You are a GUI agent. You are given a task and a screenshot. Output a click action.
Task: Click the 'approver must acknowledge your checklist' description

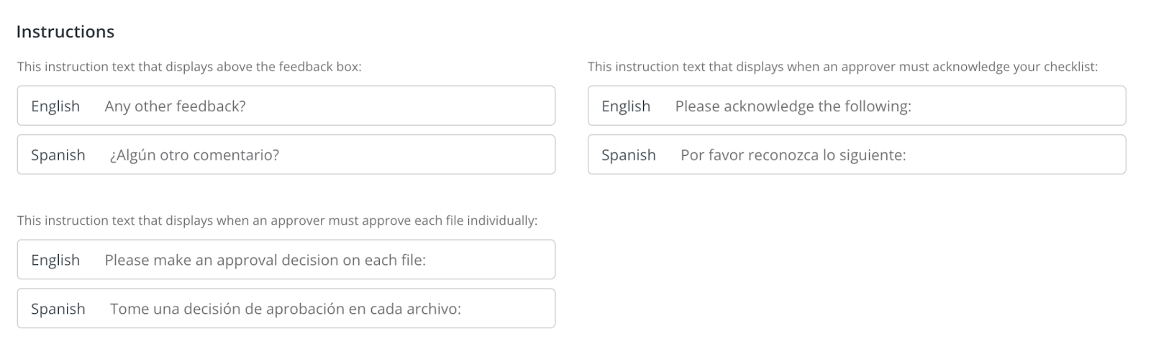[x=842, y=67]
